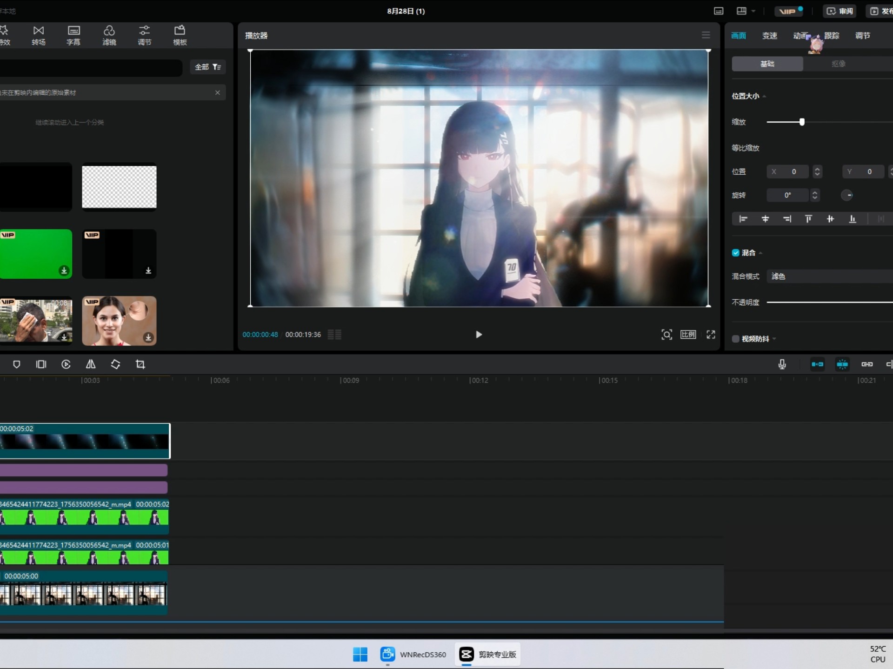Download the VIP green screen asset
Image resolution: width=893 pixels, height=669 pixels.
point(64,270)
